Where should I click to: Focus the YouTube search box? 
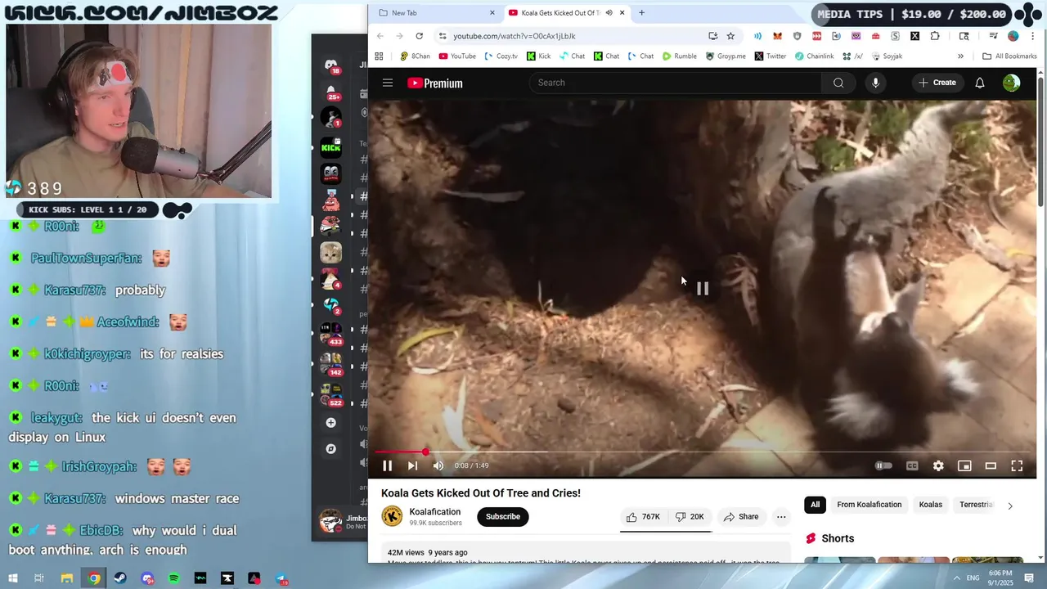point(675,83)
